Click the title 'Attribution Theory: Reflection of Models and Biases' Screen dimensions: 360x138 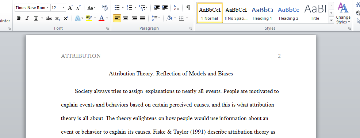tap(171, 74)
